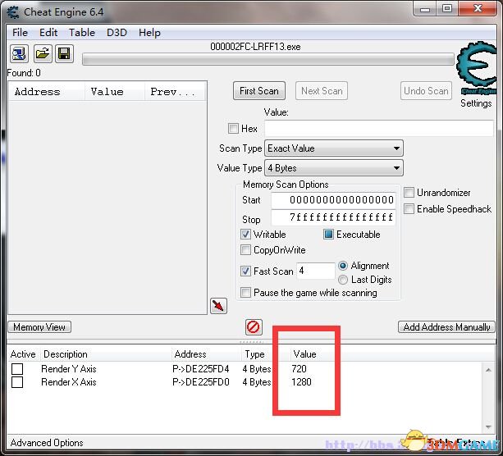Select the Render X Axis description
Screen dimensions: 503x456
[x=69, y=382]
